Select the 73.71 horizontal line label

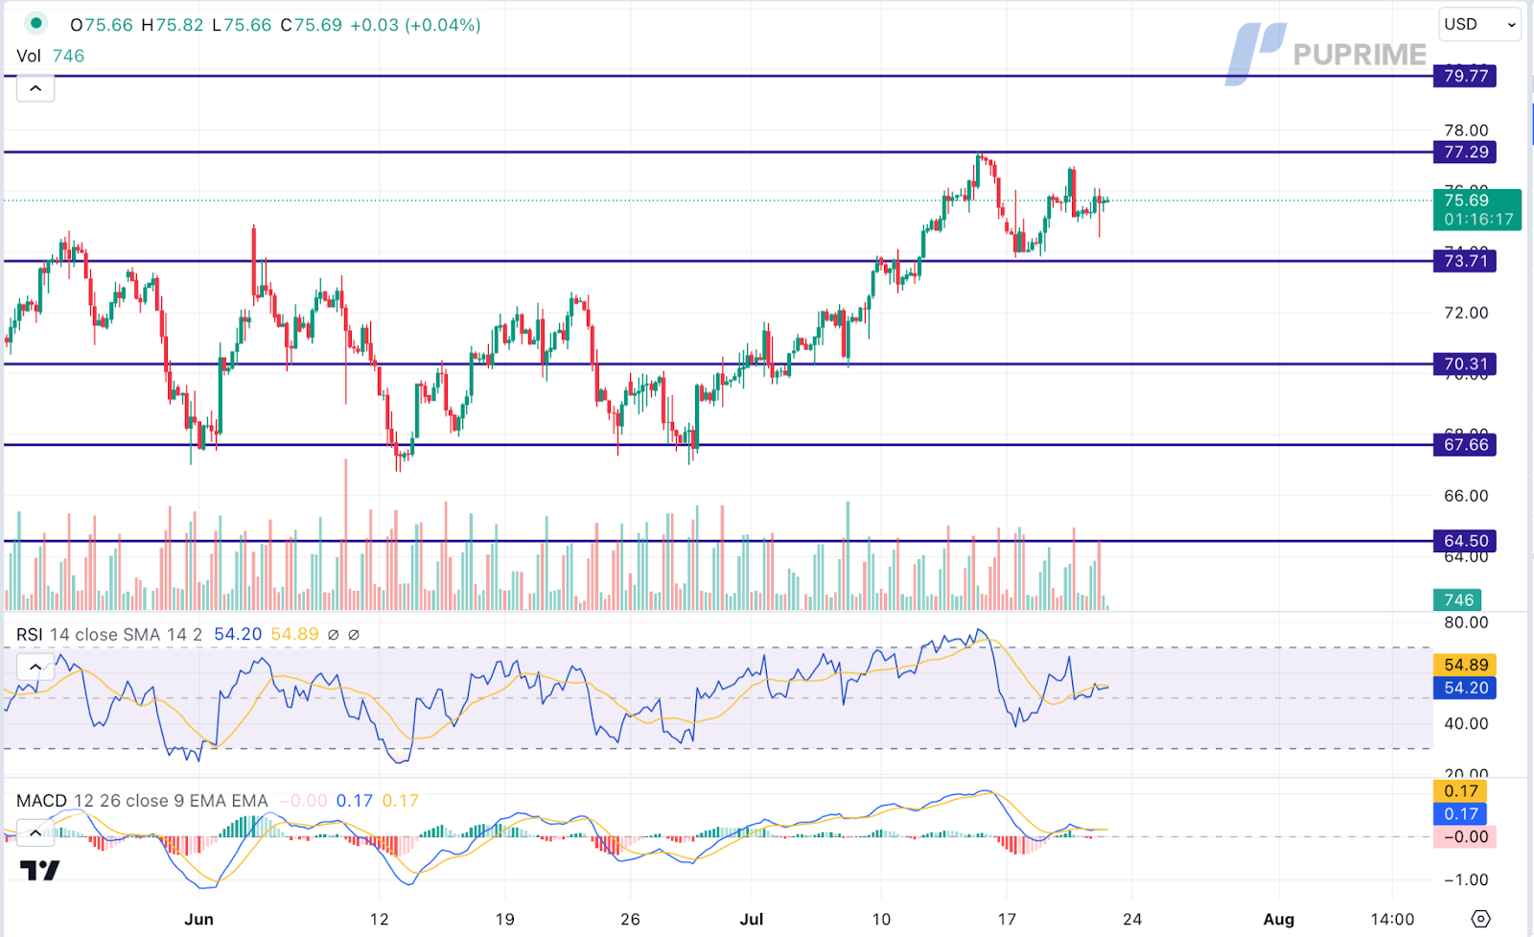coord(1465,261)
